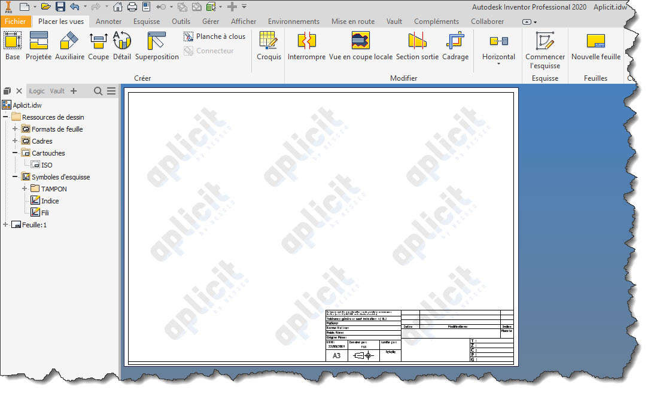The height and width of the screenshot is (396, 651).
Task: Expand the Feuille:1 node
Action: 6,224
